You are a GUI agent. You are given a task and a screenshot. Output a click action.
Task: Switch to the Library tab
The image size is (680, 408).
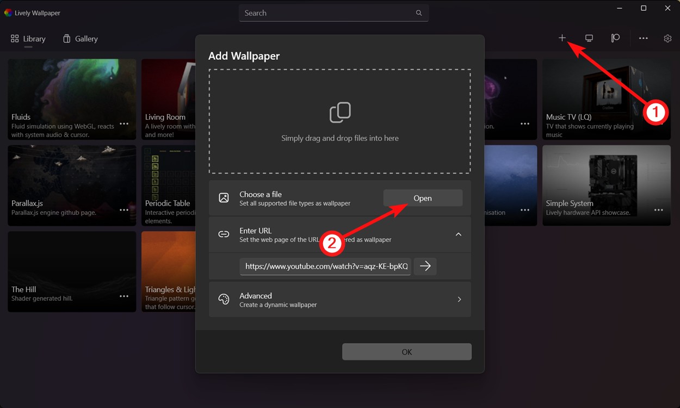[x=28, y=39]
